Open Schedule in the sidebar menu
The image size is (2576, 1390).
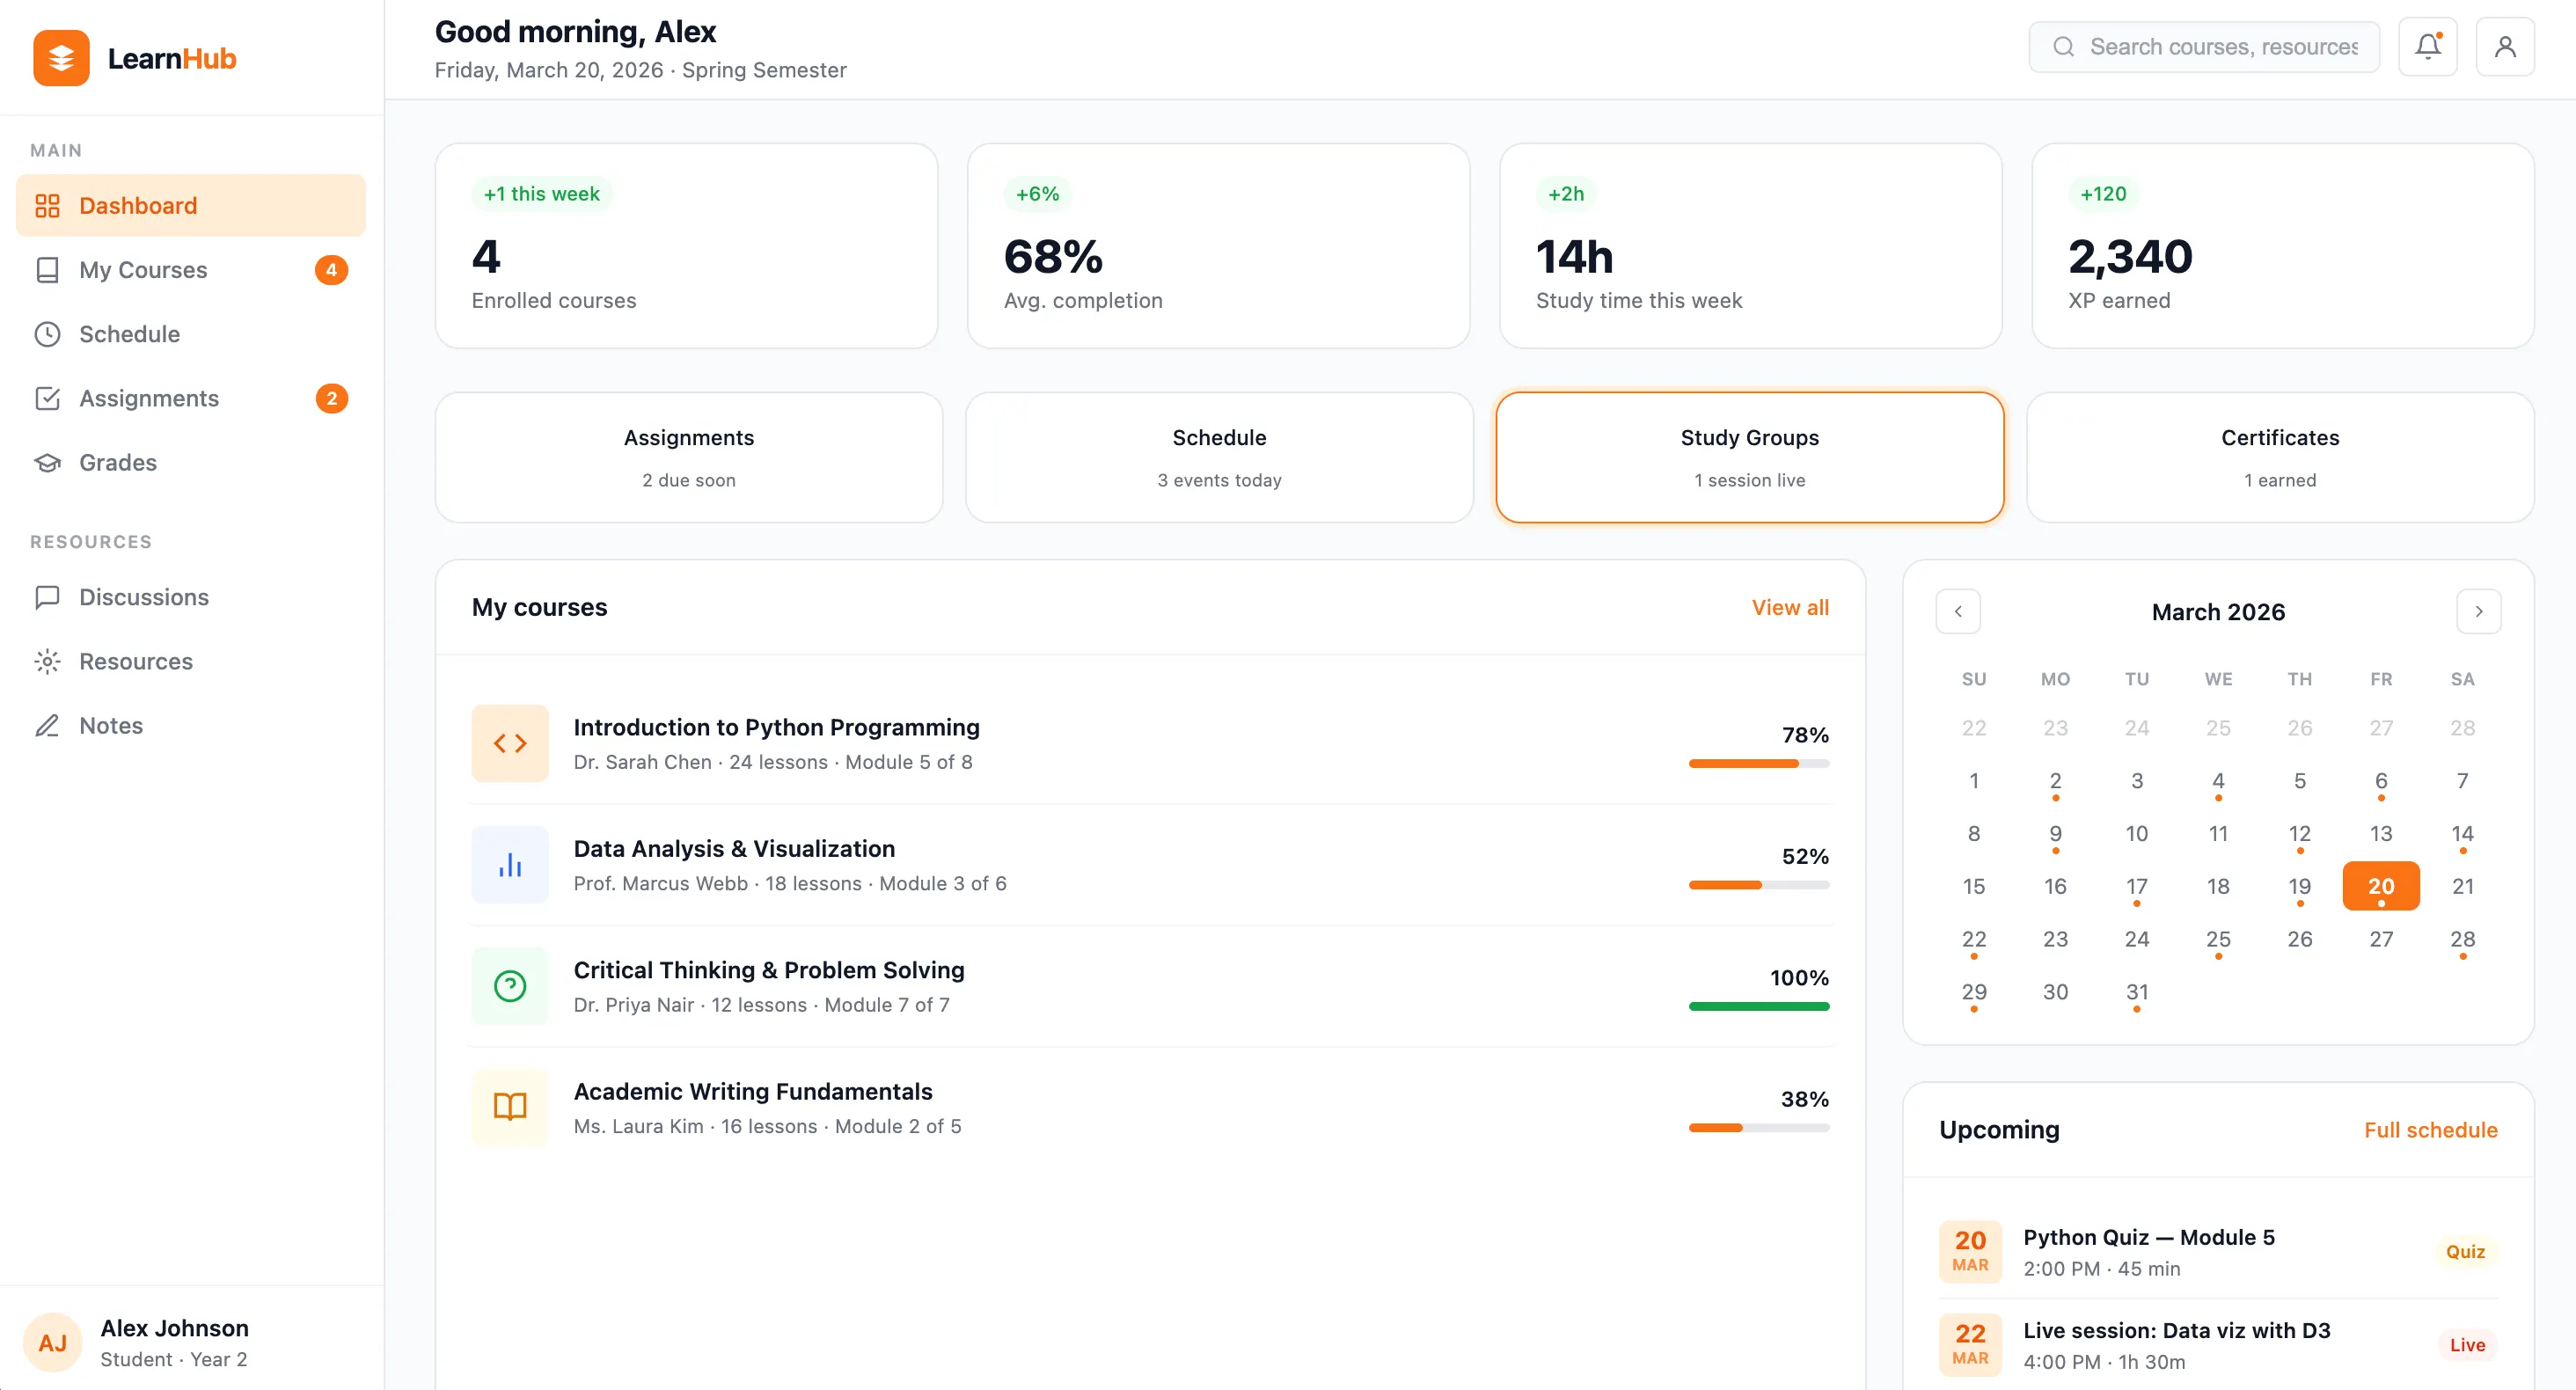click(x=191, y=334)
